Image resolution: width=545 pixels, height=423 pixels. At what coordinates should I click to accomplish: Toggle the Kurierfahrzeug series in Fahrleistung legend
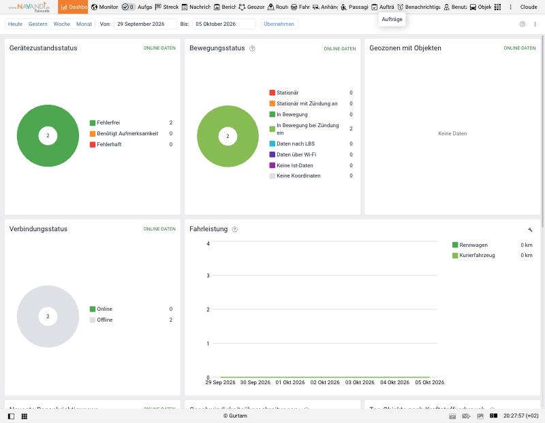(x=492, y=256)
